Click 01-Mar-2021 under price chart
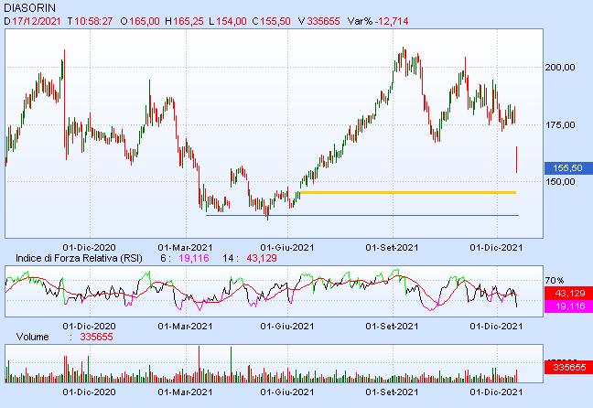The width and height of the screenshot is (593, 408). point(185,248)
